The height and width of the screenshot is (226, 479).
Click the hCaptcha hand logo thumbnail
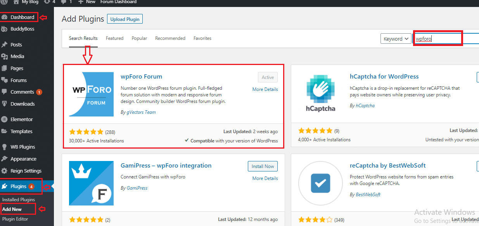[320, 94]
